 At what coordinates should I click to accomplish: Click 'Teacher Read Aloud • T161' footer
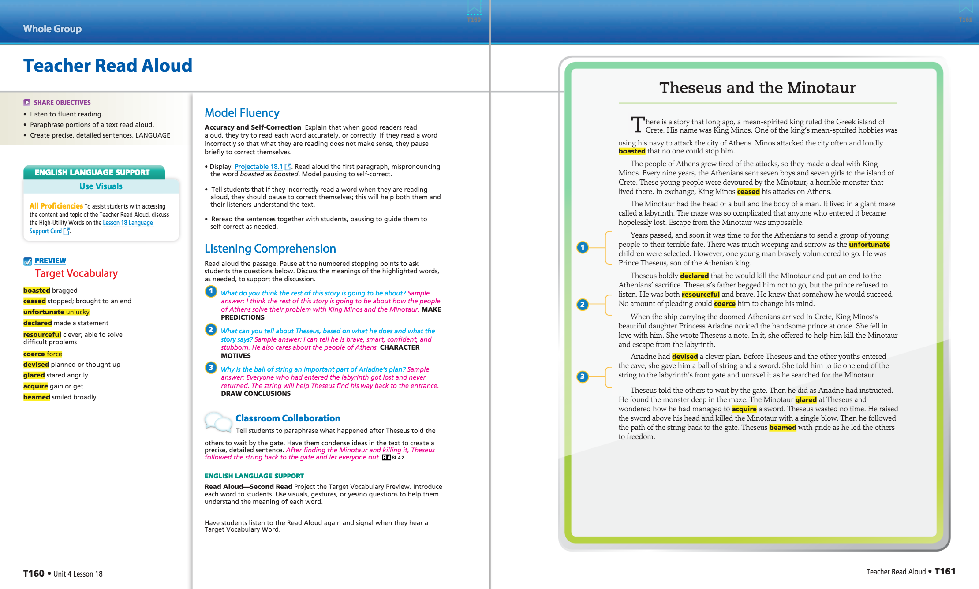[x=911, y=572]
